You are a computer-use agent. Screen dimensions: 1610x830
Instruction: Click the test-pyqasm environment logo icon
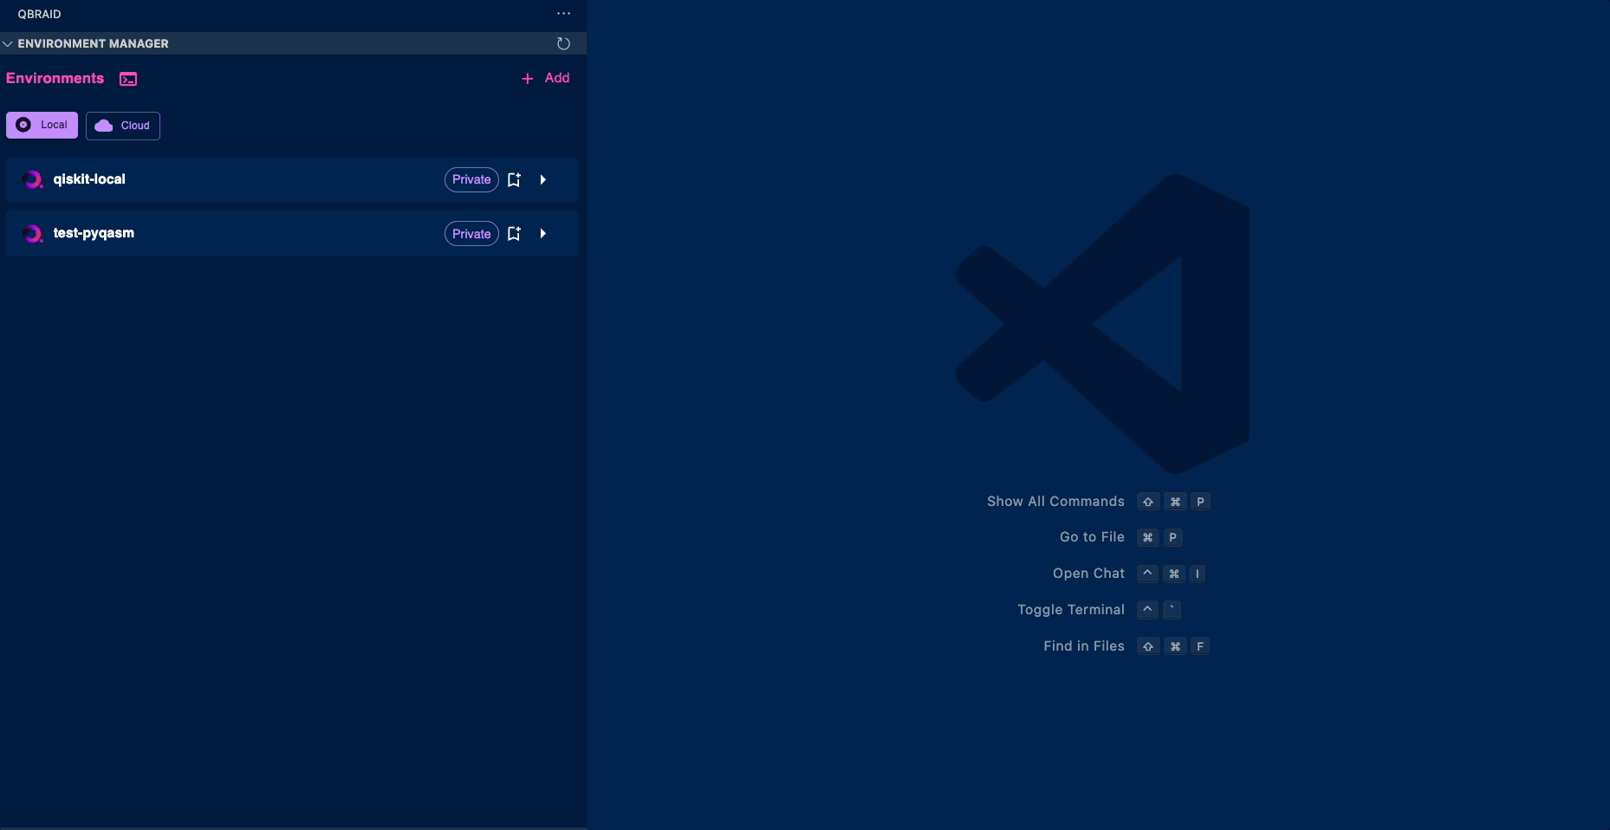click(x=33, y=233)
